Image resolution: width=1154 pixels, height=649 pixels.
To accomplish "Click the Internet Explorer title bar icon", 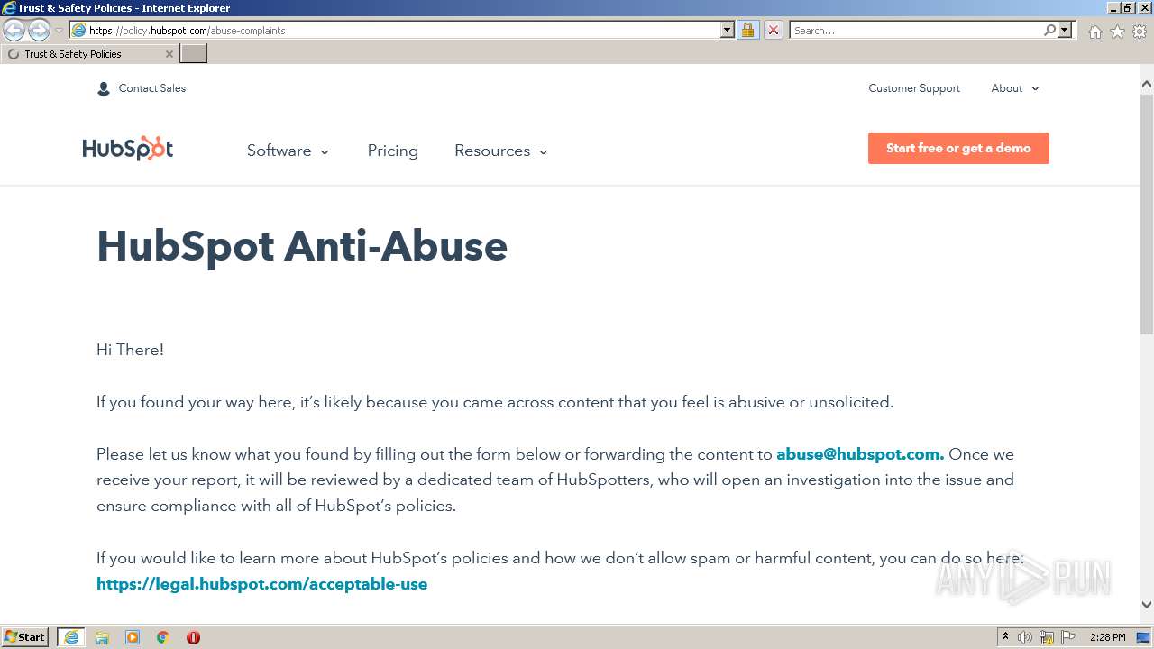I will (9, 8).
